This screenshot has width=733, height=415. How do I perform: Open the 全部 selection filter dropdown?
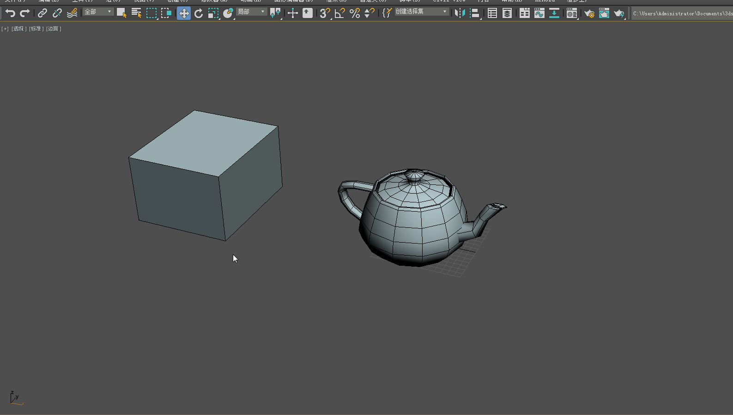tap(98, 12)
